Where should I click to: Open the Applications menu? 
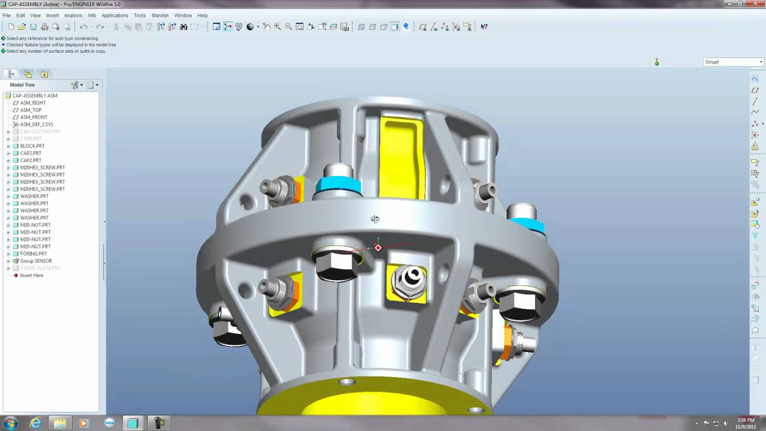114,16
